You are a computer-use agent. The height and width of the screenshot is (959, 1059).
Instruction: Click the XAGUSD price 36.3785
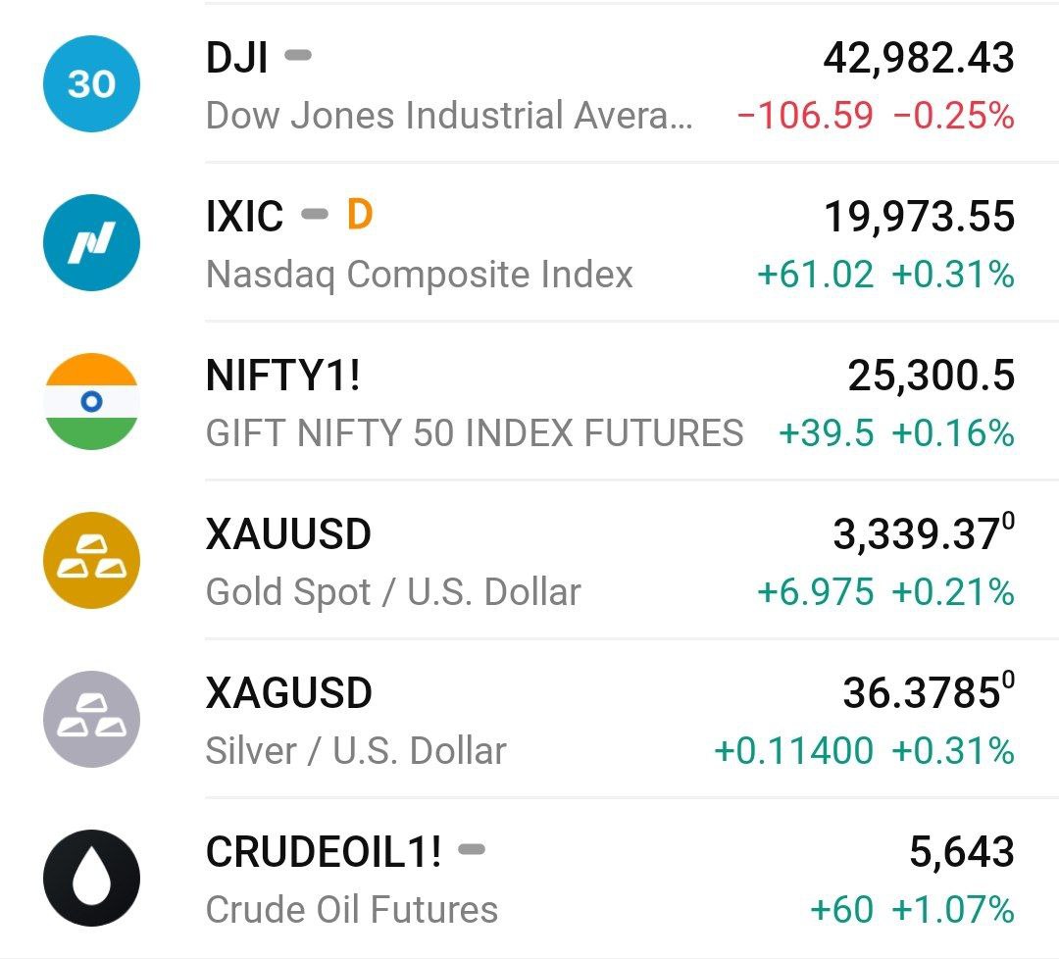[x=921, y=693]
